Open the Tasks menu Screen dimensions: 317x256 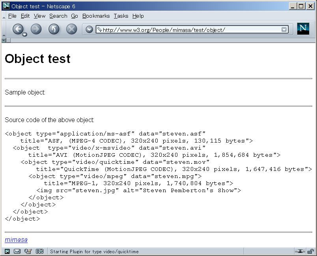point(121,16)
